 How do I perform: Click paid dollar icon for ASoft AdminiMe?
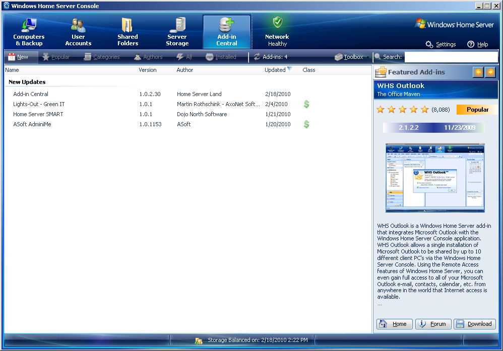306,124
